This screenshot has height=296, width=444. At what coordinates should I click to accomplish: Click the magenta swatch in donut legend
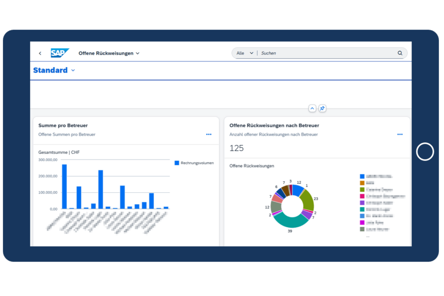tap(362, 223)
